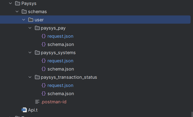Select schema.json under paysys_transaction_status

(x=60, y=93)
